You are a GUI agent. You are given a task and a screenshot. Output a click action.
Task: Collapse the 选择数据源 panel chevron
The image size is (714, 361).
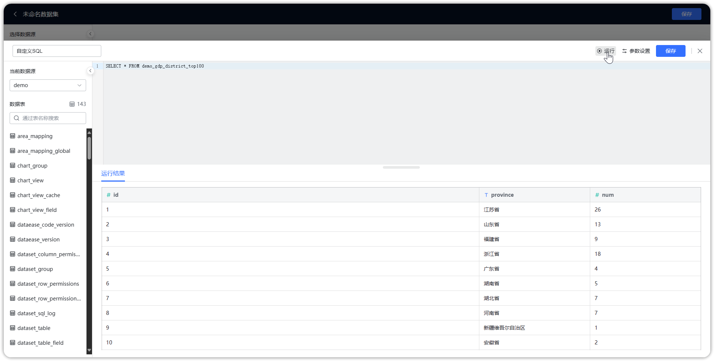[x=90, y=34]
